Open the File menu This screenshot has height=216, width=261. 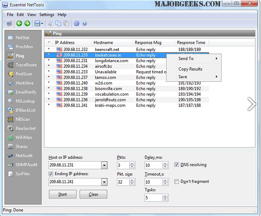point(10,14)
